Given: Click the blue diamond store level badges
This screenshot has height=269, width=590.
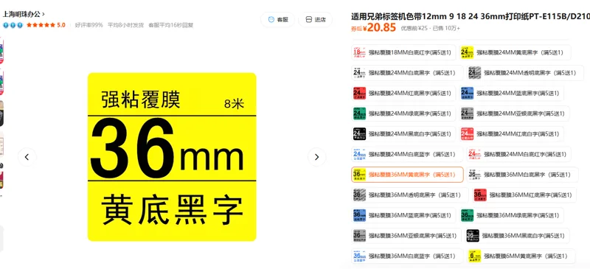Looking at the screenshot, I should [x=13, y=25].
